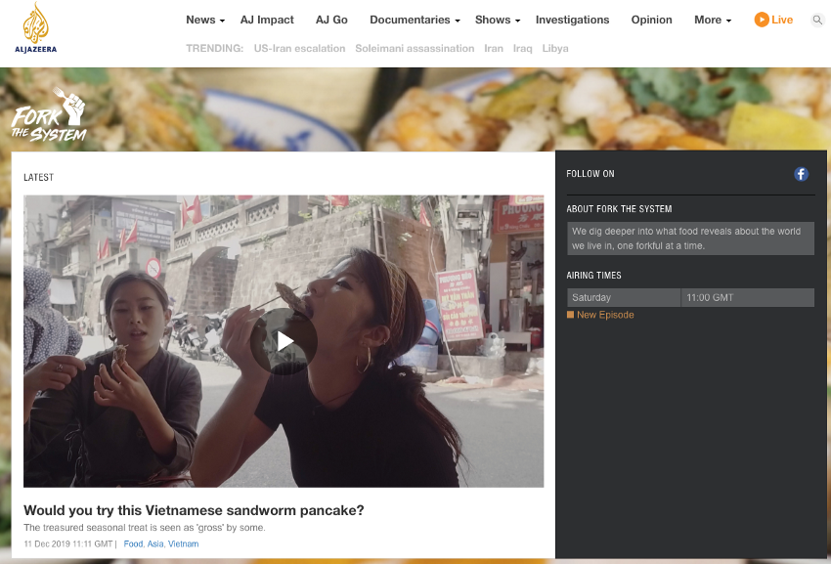The height and width of the screenshot is (564, 831).
Task: Click the Facebook follow icon
Action: click(x=801, y=174)
